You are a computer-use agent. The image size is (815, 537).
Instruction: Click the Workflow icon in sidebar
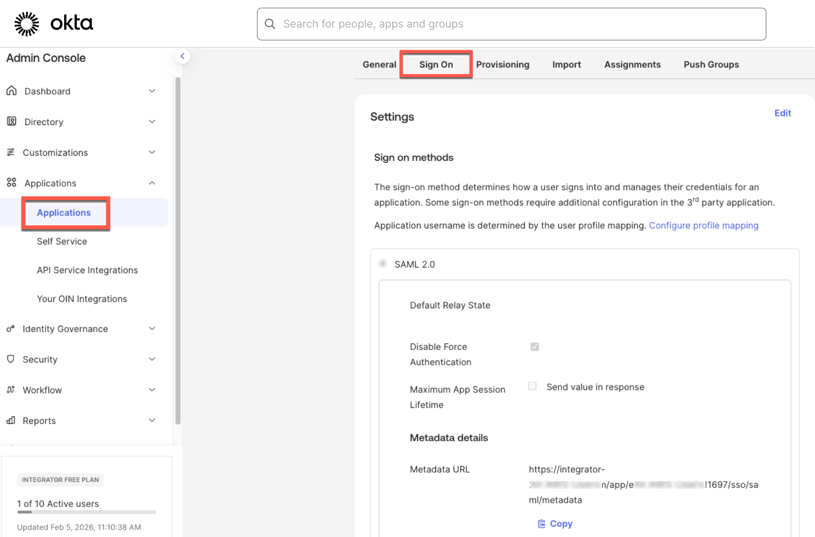(11, 390)
